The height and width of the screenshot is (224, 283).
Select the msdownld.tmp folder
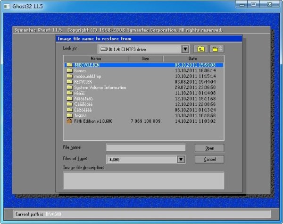(x=88, y=76)
